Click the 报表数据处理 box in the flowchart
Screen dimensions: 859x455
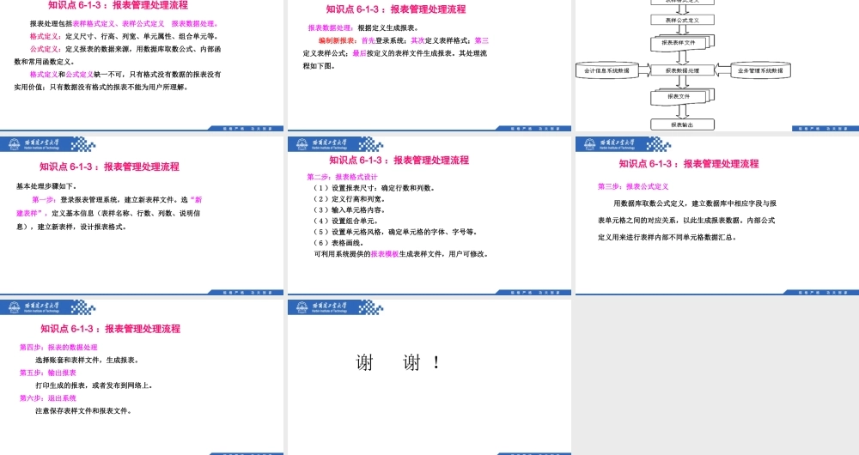click(682, 70)
